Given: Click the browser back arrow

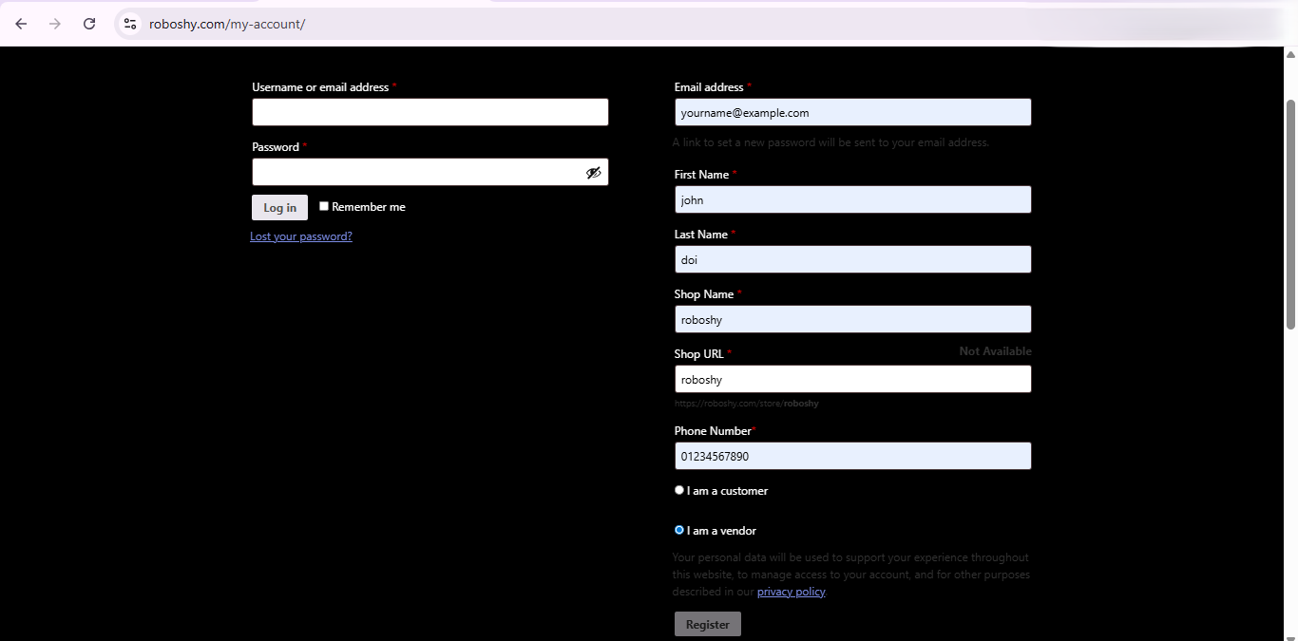Looking at the screenshot, I should [x=21, y=24].
